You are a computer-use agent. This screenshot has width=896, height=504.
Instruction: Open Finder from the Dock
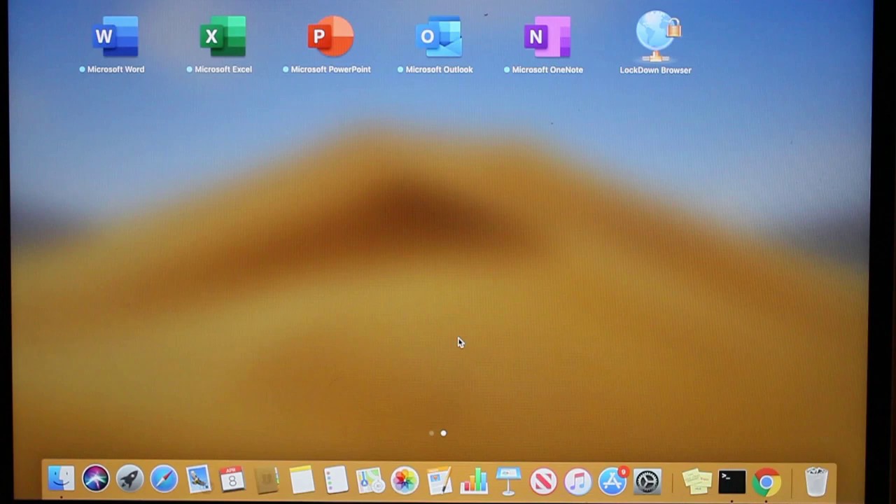point(61,479)
